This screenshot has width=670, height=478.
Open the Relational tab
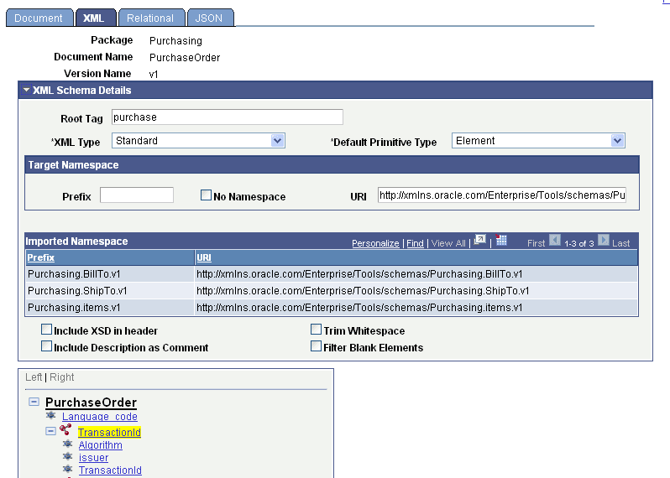coord(151,18)
